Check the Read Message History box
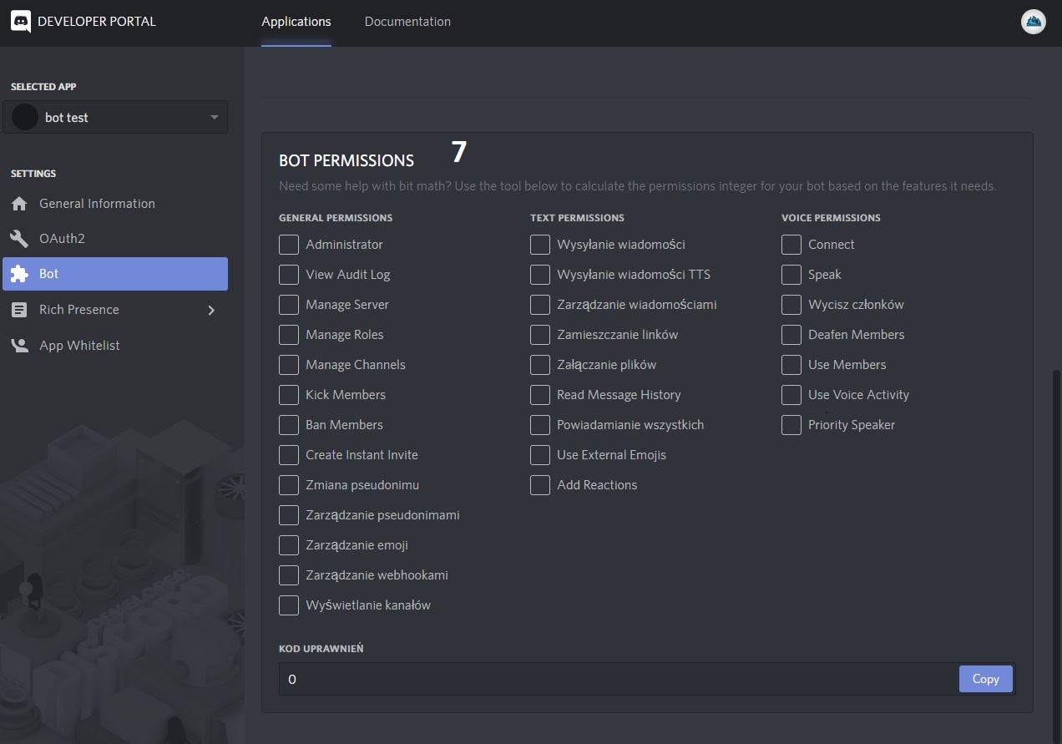The height and width of the screenshot is (744, 1062). click(540, 395)
